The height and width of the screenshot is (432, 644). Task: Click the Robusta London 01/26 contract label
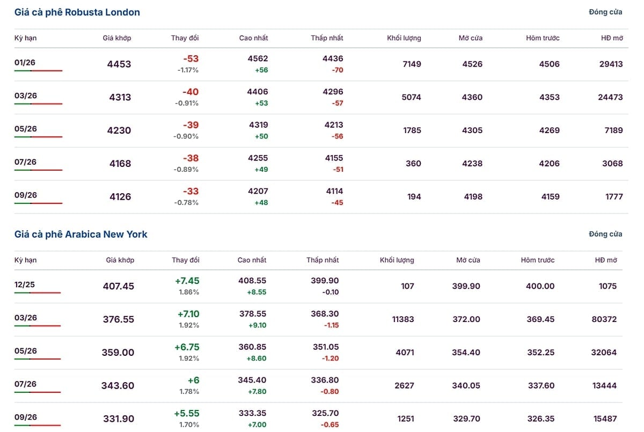pyautogui.click(x=26, y=63)
